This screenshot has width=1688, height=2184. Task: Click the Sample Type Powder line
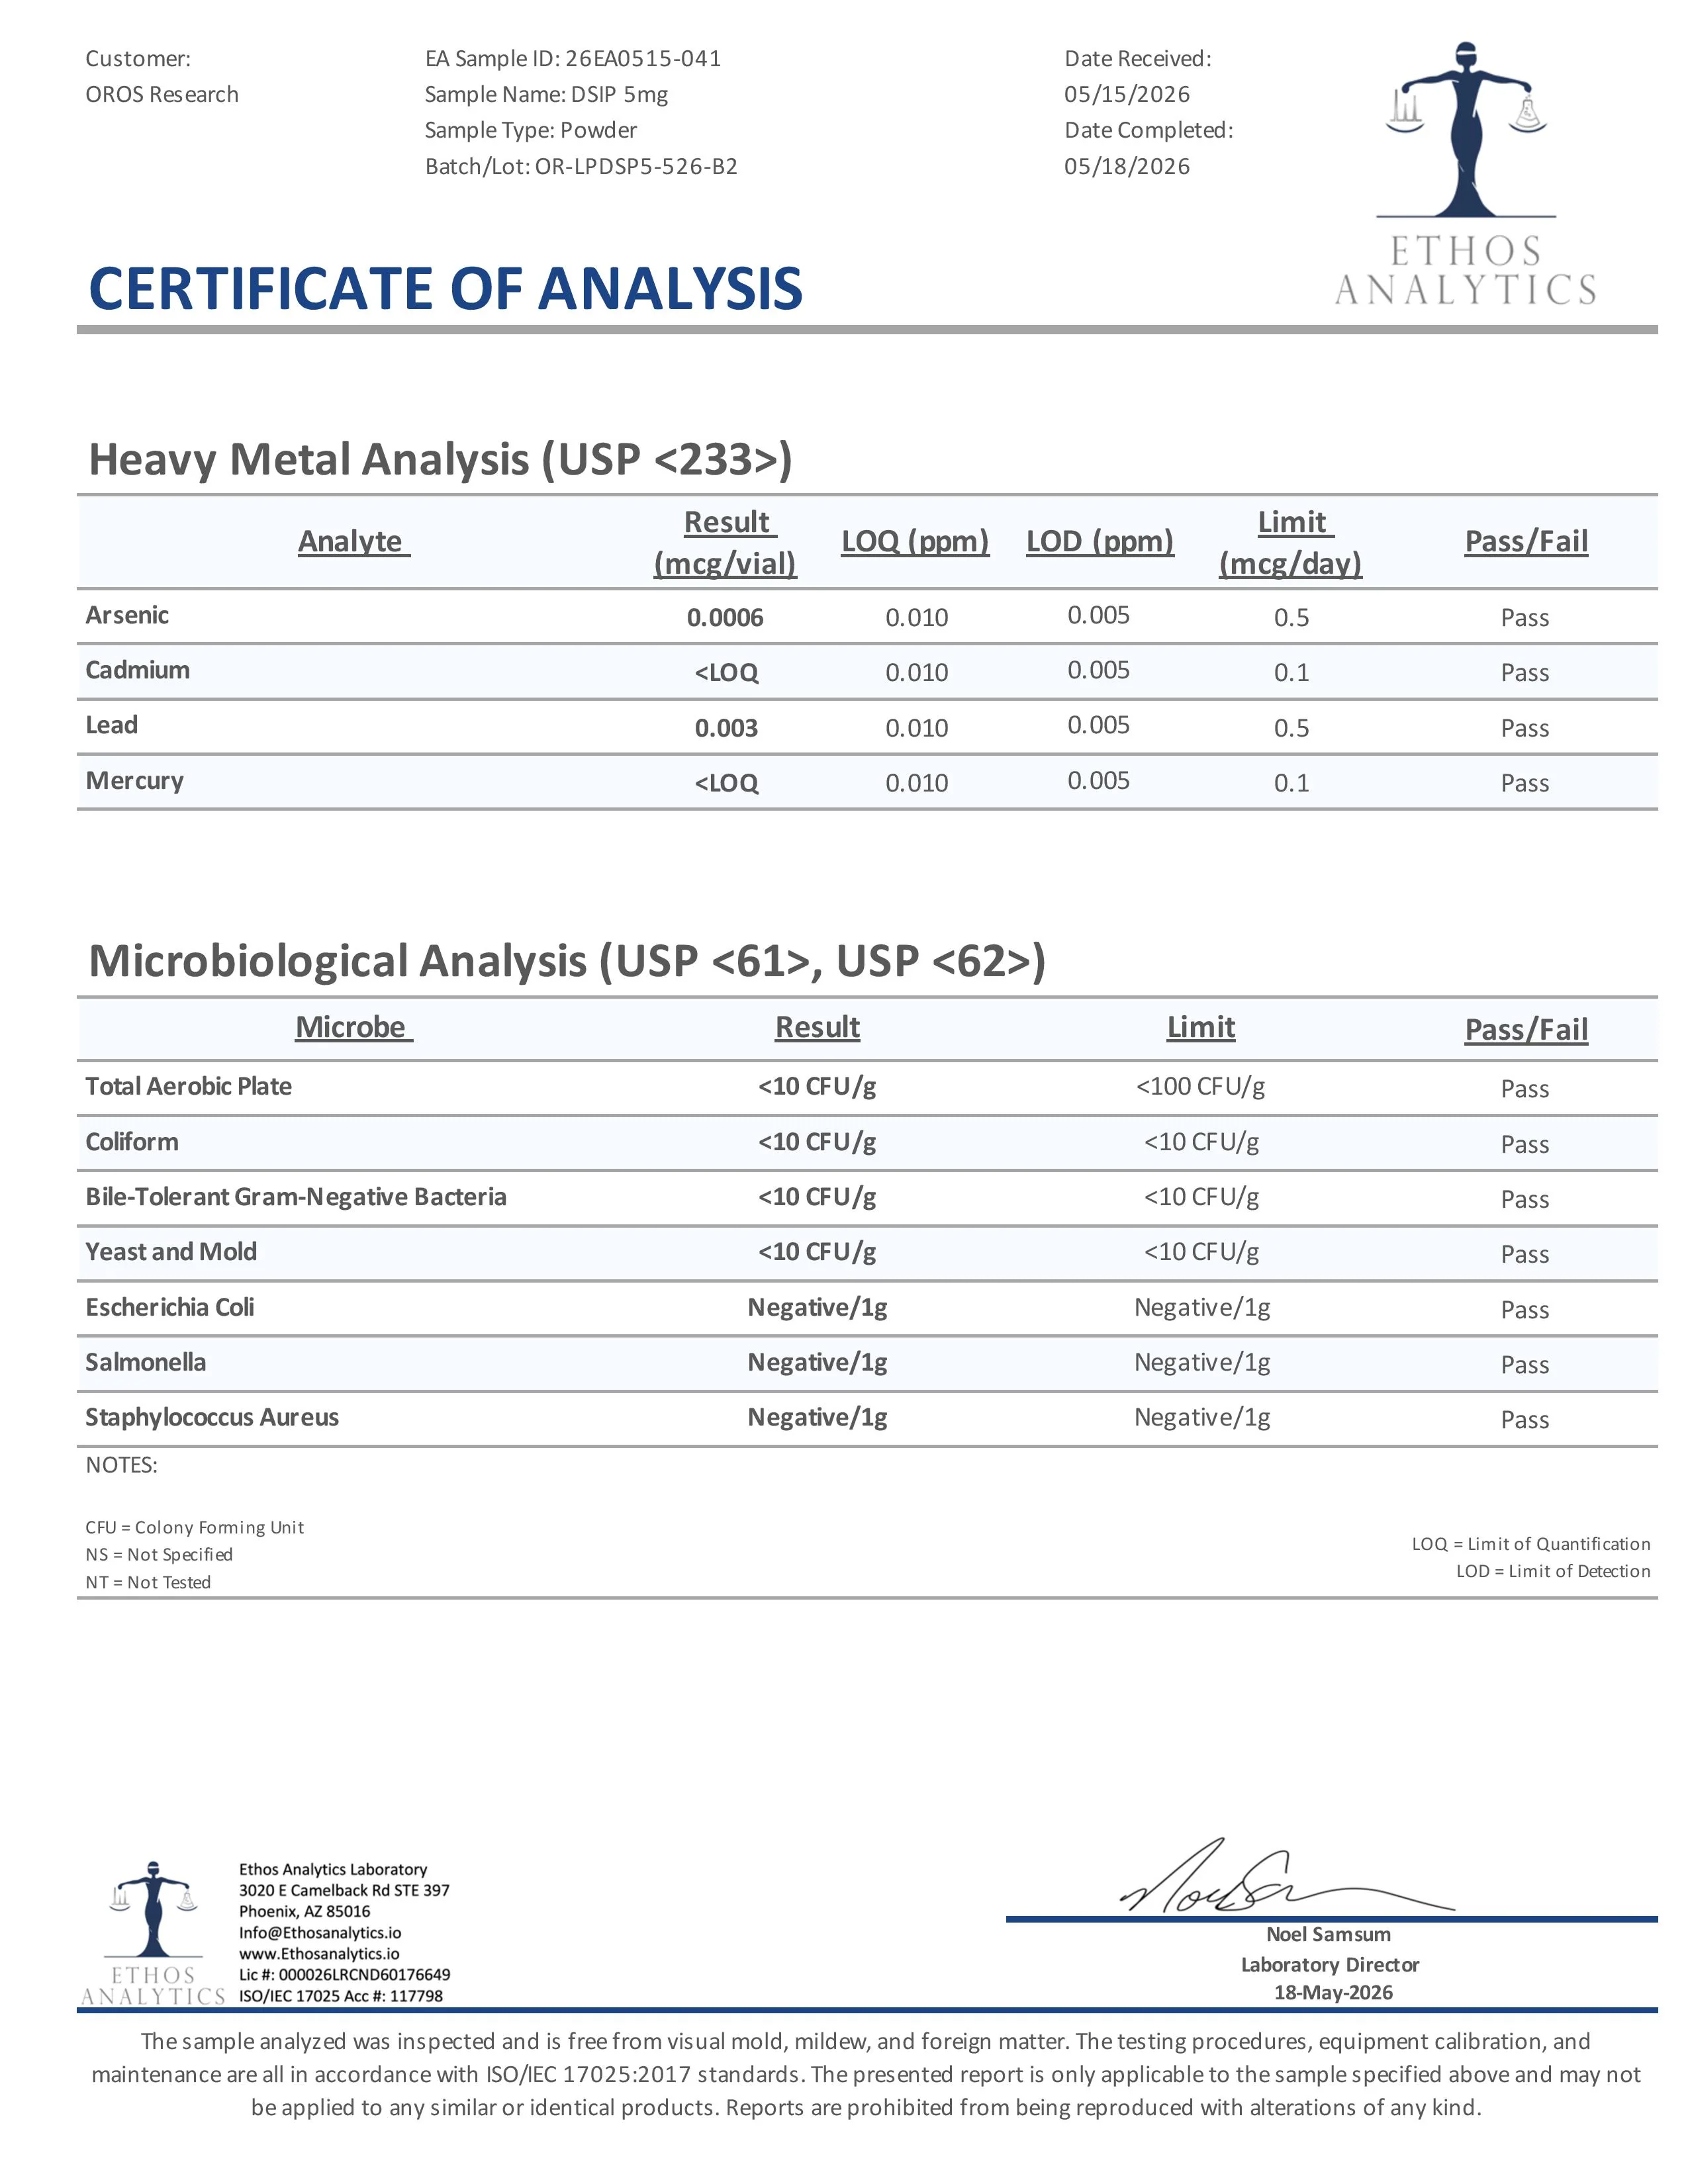coord(531,130)
